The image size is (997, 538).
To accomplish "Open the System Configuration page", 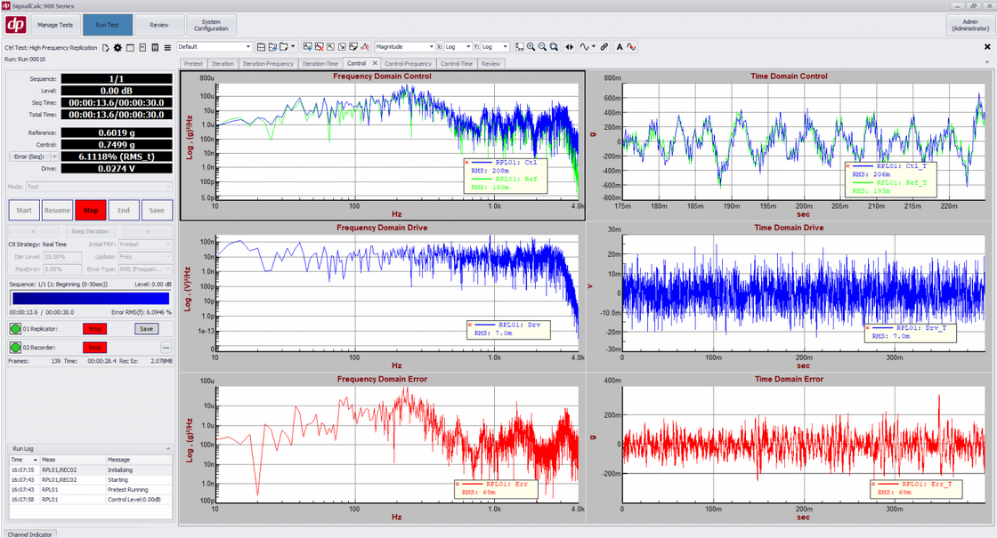I will coord(211,25).
